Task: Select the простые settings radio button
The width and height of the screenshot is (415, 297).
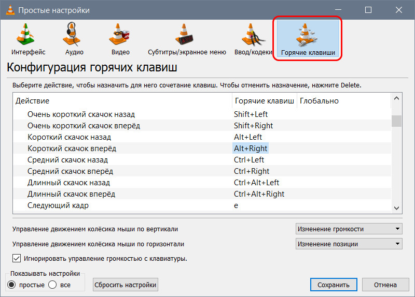Action: click(x=11, y=285)
